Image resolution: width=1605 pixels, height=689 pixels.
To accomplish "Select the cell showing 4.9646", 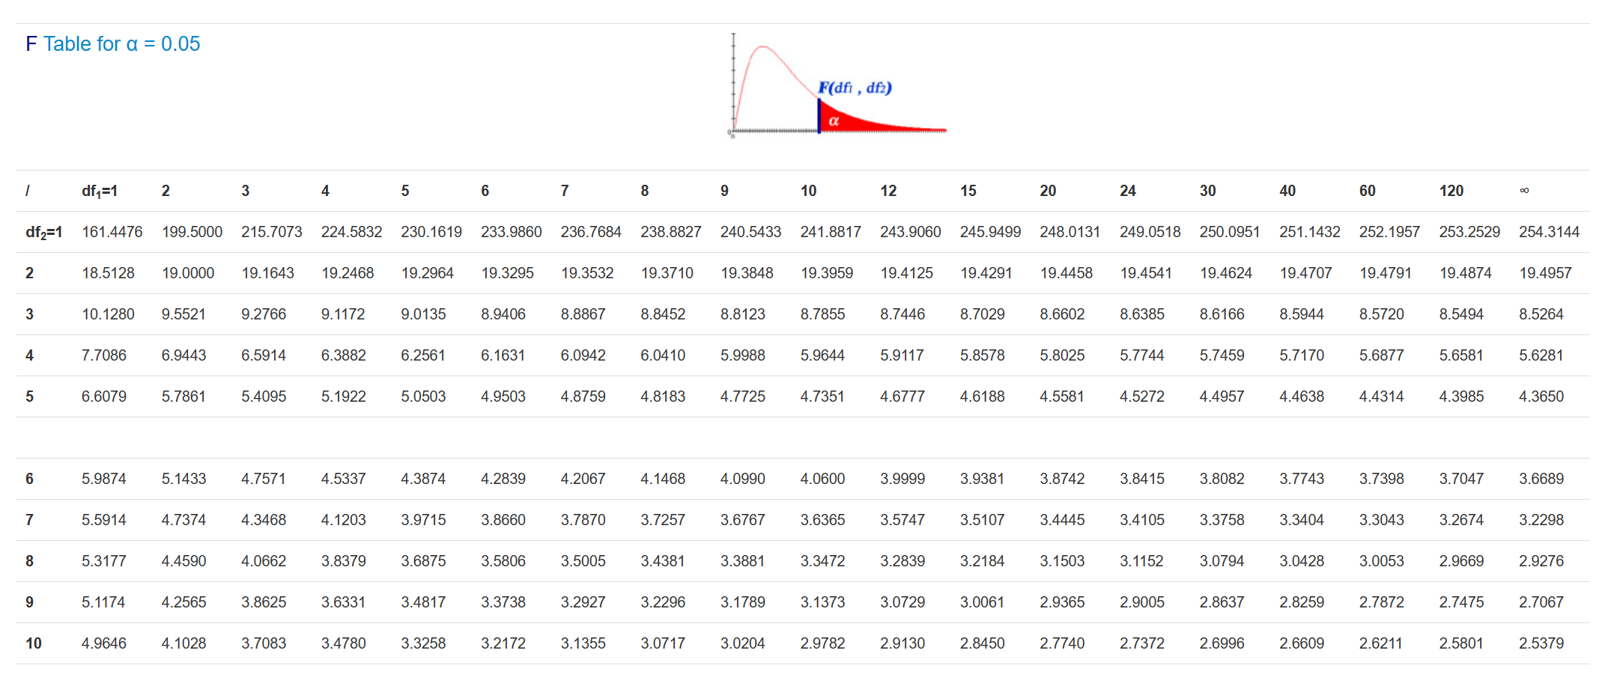I will (104, 643).
